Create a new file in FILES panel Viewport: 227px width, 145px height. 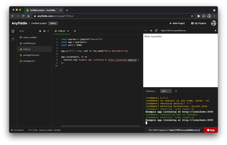(x=40, y=31)
